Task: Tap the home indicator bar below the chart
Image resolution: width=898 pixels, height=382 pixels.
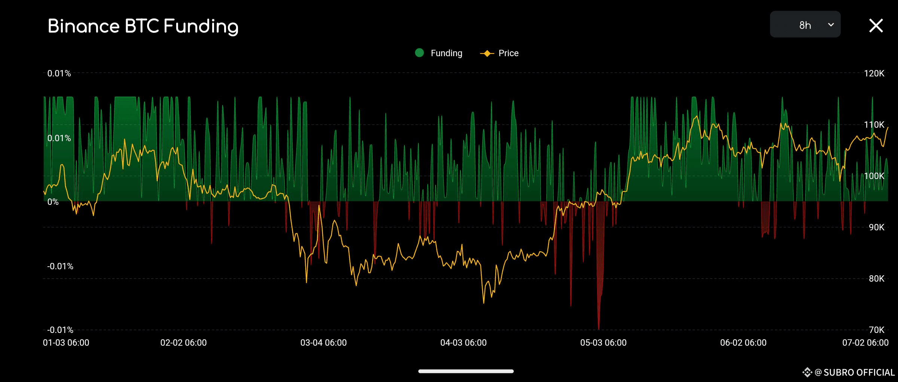Action: pos(466,371)
